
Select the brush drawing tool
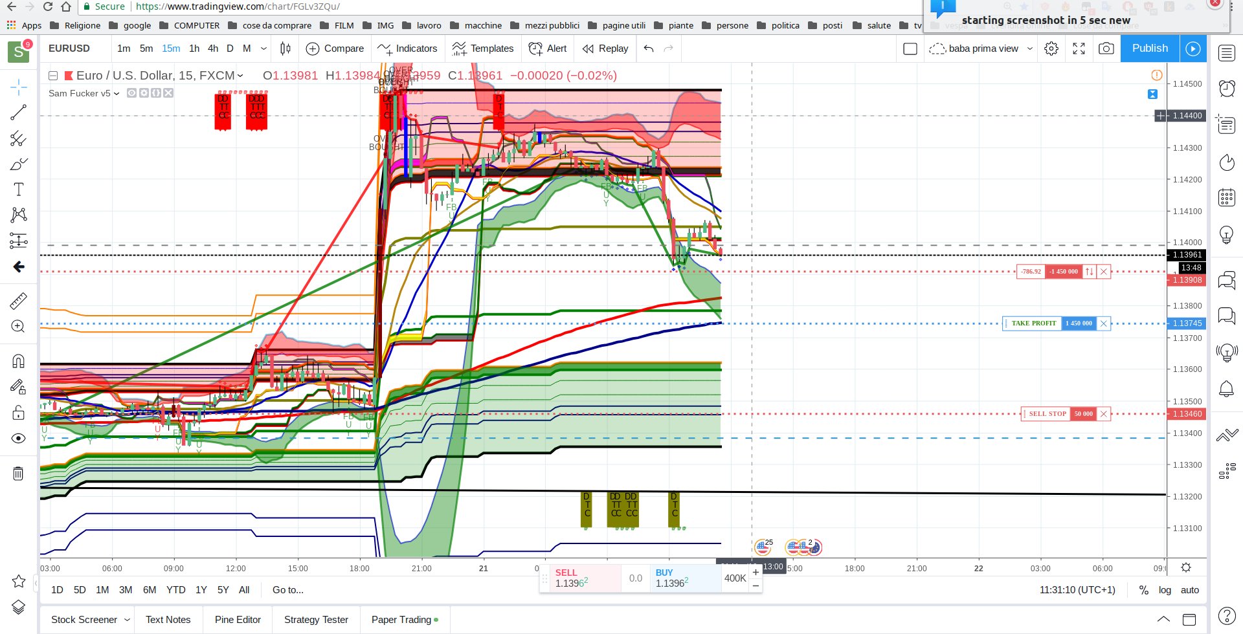coord(18,164)
